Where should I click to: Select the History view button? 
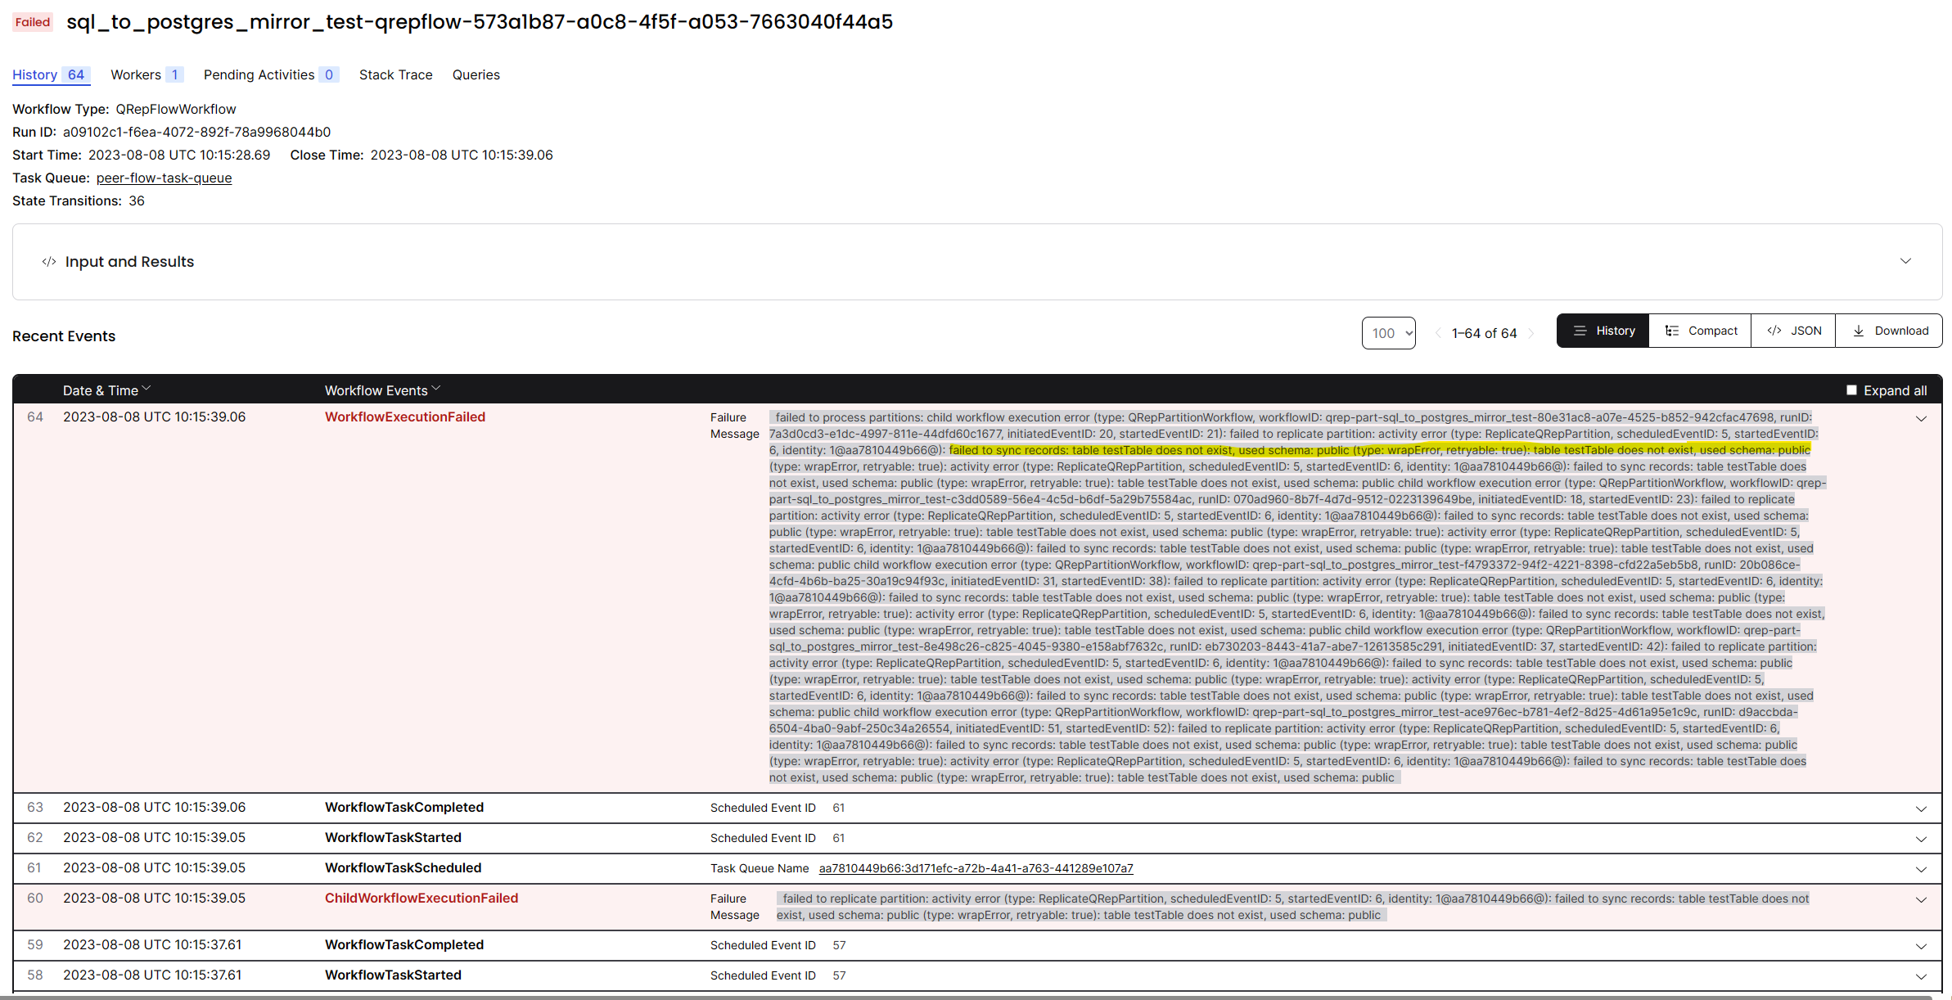point(1603,331)
